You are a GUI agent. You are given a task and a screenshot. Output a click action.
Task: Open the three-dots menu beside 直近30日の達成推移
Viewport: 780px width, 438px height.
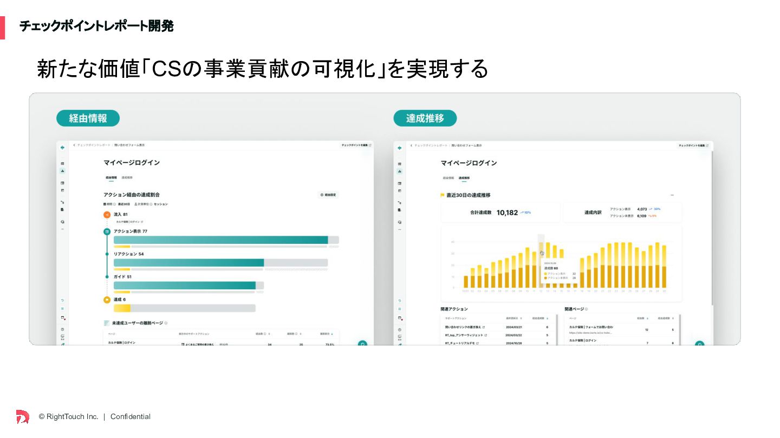(x=672, y=195)
